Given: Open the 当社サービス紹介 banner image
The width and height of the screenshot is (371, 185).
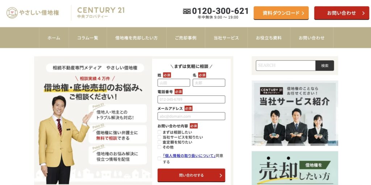Looking at the screenshot, I should (x=295, y=113).
